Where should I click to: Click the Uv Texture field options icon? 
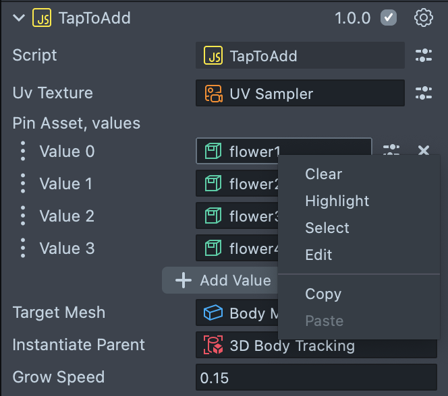423,94
